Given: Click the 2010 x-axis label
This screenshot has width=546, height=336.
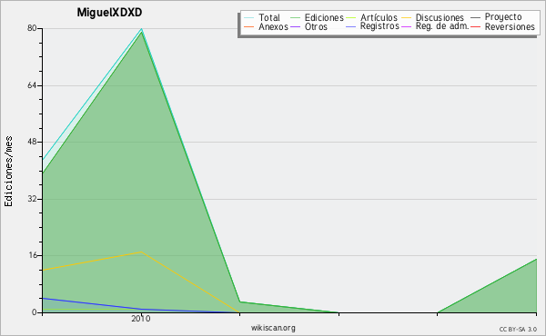Looking at the screenshot, I should coord(141,319).
